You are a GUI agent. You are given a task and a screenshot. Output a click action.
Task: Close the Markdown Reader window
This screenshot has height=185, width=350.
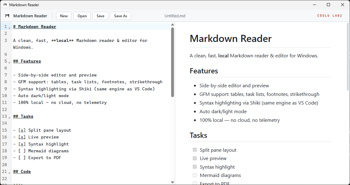pos(342,5)
